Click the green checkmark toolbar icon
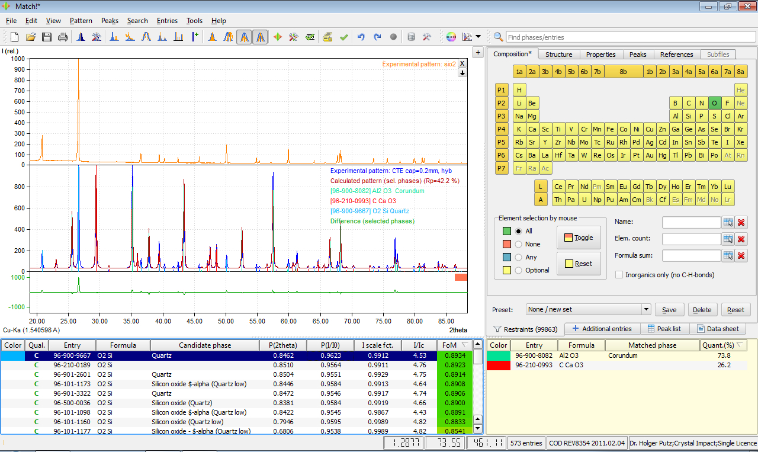Image resolution: width=758 pixels, height=452 pixels. [343, 37]
